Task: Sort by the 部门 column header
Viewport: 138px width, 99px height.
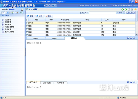Action: pyautogui.click(x=87, y=20)
